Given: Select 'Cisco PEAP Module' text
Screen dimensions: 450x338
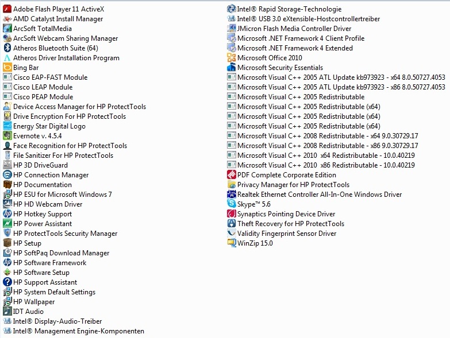Looking at the screenshot, I should click(x=43, y=97).
